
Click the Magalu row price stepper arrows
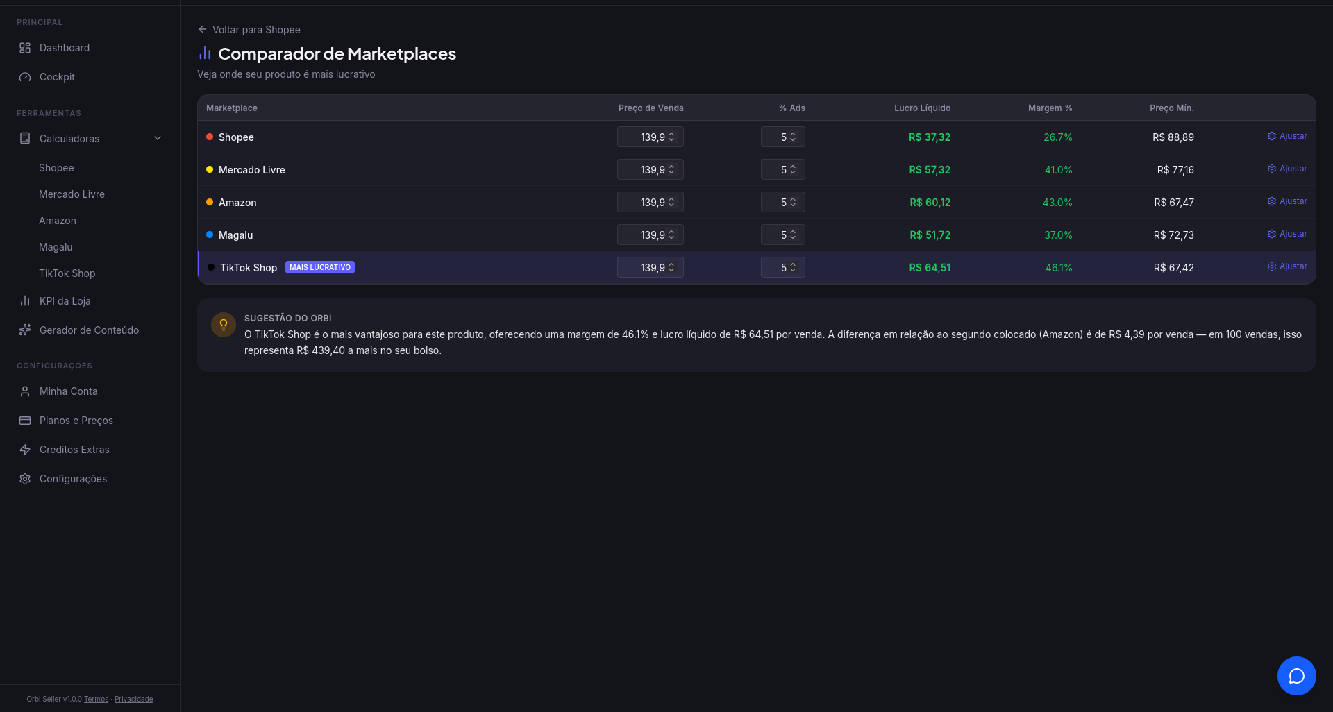coord(671,235)
